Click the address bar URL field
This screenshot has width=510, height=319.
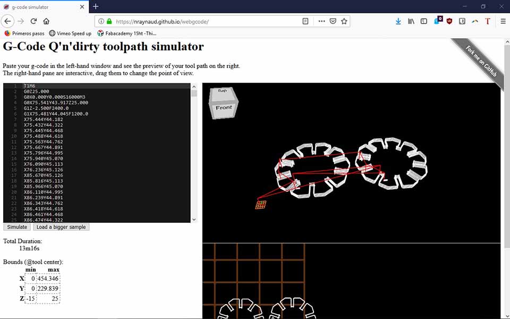click(x=208, y=21)
